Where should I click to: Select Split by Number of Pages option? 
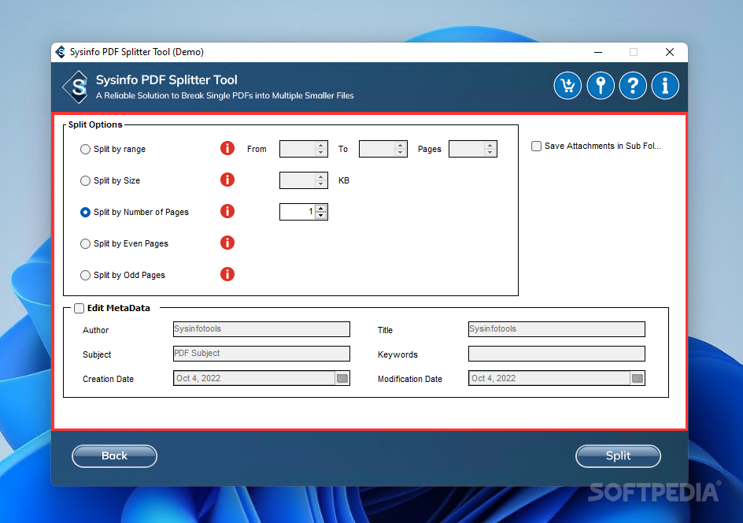pyautogui.click(x=85, y=212)
